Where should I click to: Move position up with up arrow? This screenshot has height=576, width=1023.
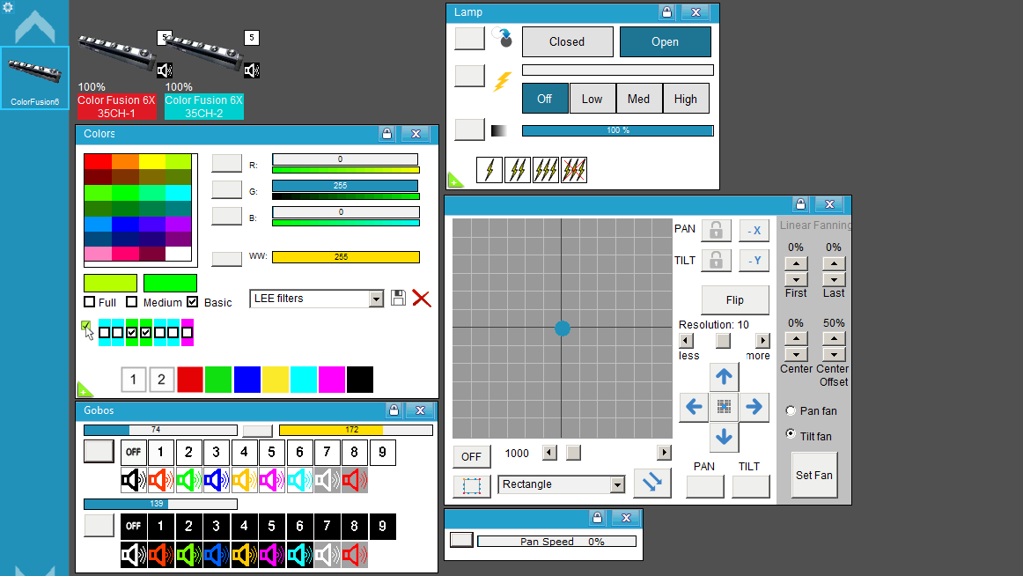point(724,376)
